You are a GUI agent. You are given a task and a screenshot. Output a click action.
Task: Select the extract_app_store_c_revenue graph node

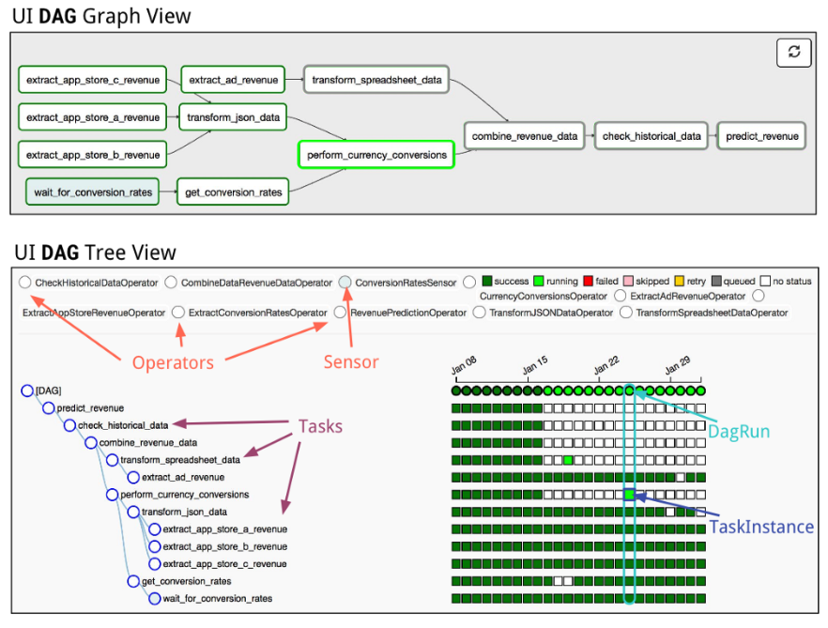tap(92, 80)
